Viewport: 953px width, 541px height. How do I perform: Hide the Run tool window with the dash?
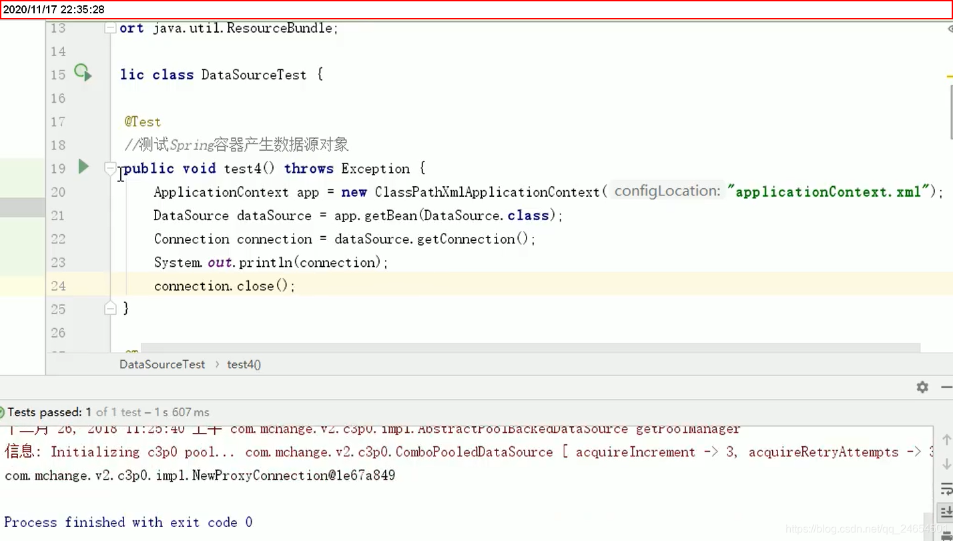pos(946,387)
